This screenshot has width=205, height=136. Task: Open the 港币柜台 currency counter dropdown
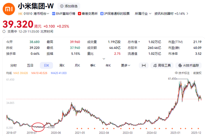(x=41, y=13)
